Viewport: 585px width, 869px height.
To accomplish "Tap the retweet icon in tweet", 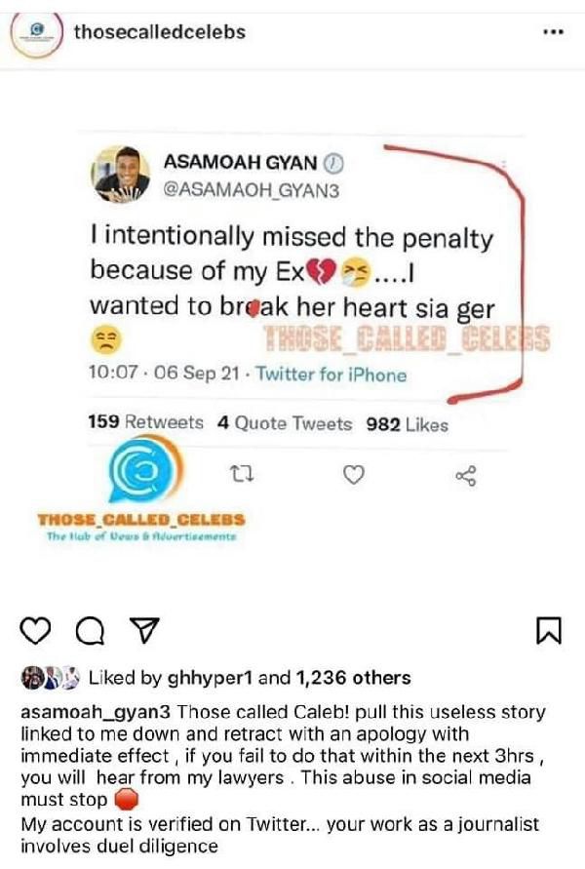I will [242, 474].
